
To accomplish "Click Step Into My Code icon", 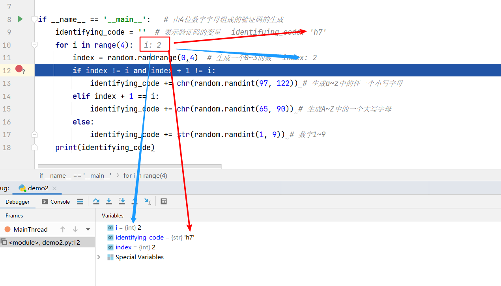I will coord(122,201).
